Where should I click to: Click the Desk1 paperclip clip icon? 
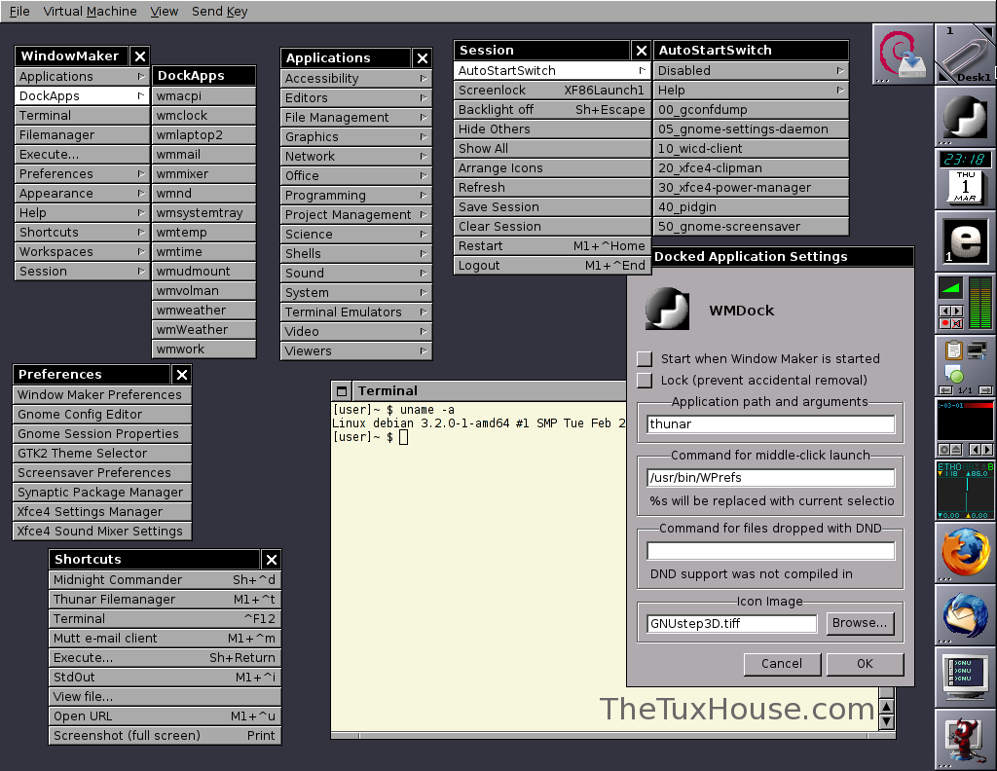coord(965,54)
